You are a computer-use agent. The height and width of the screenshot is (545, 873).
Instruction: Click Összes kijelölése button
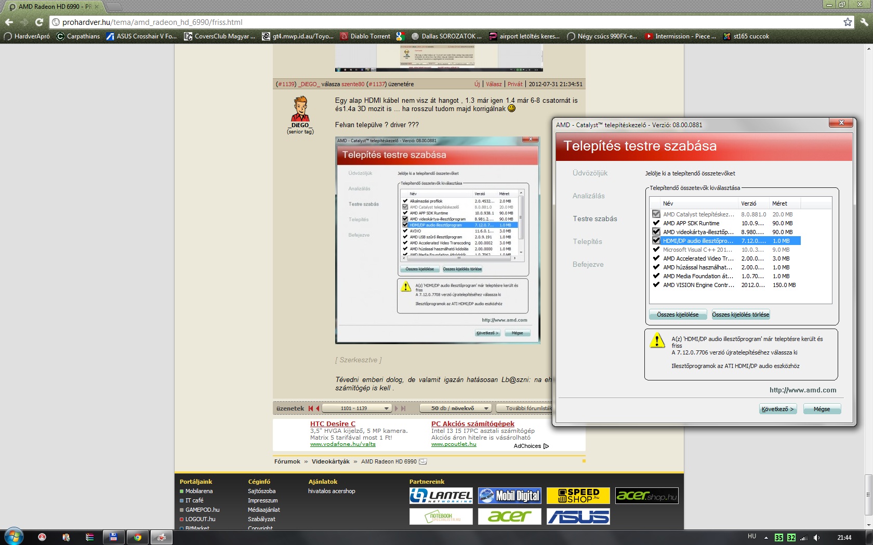[678, 315]
